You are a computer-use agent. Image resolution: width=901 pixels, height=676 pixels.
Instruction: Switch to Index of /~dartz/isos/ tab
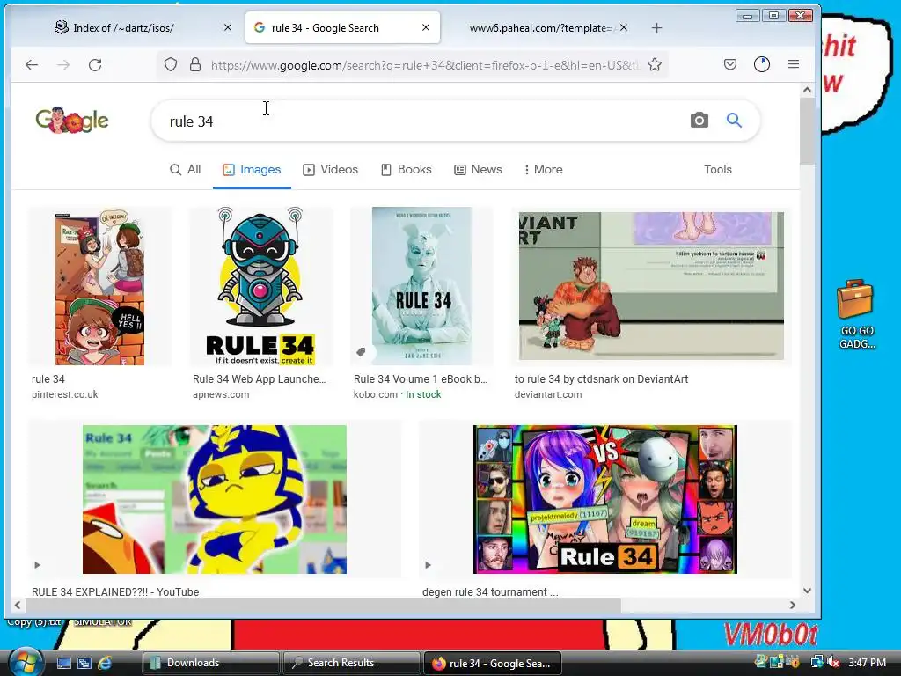[x=122, y=27]
